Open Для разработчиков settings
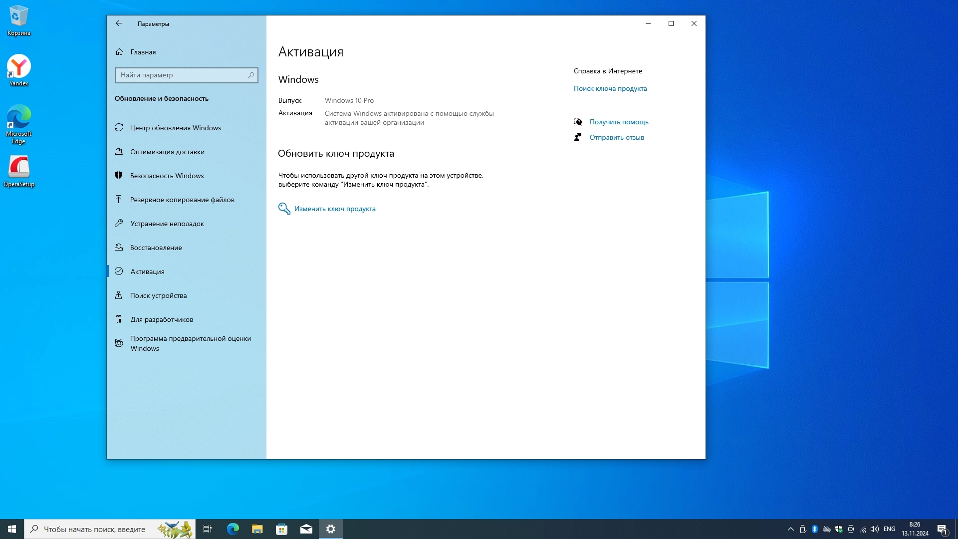This screenshot has height=539, width=958. click(162, 319)
